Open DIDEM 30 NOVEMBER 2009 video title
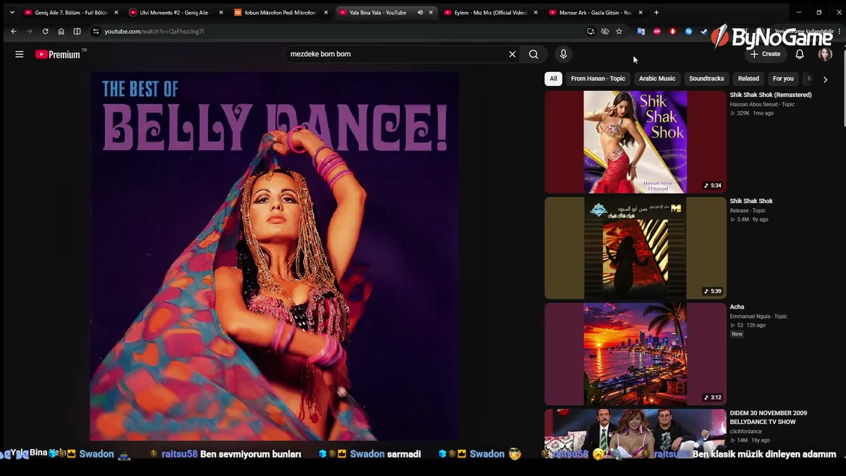 pyautogui.click(x=767, y=417)
